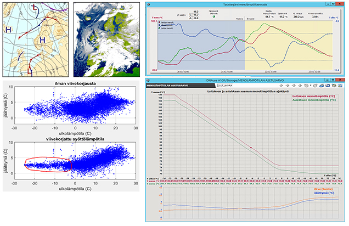Open the dropdown arrow next to the clock icon

[310, 86]
